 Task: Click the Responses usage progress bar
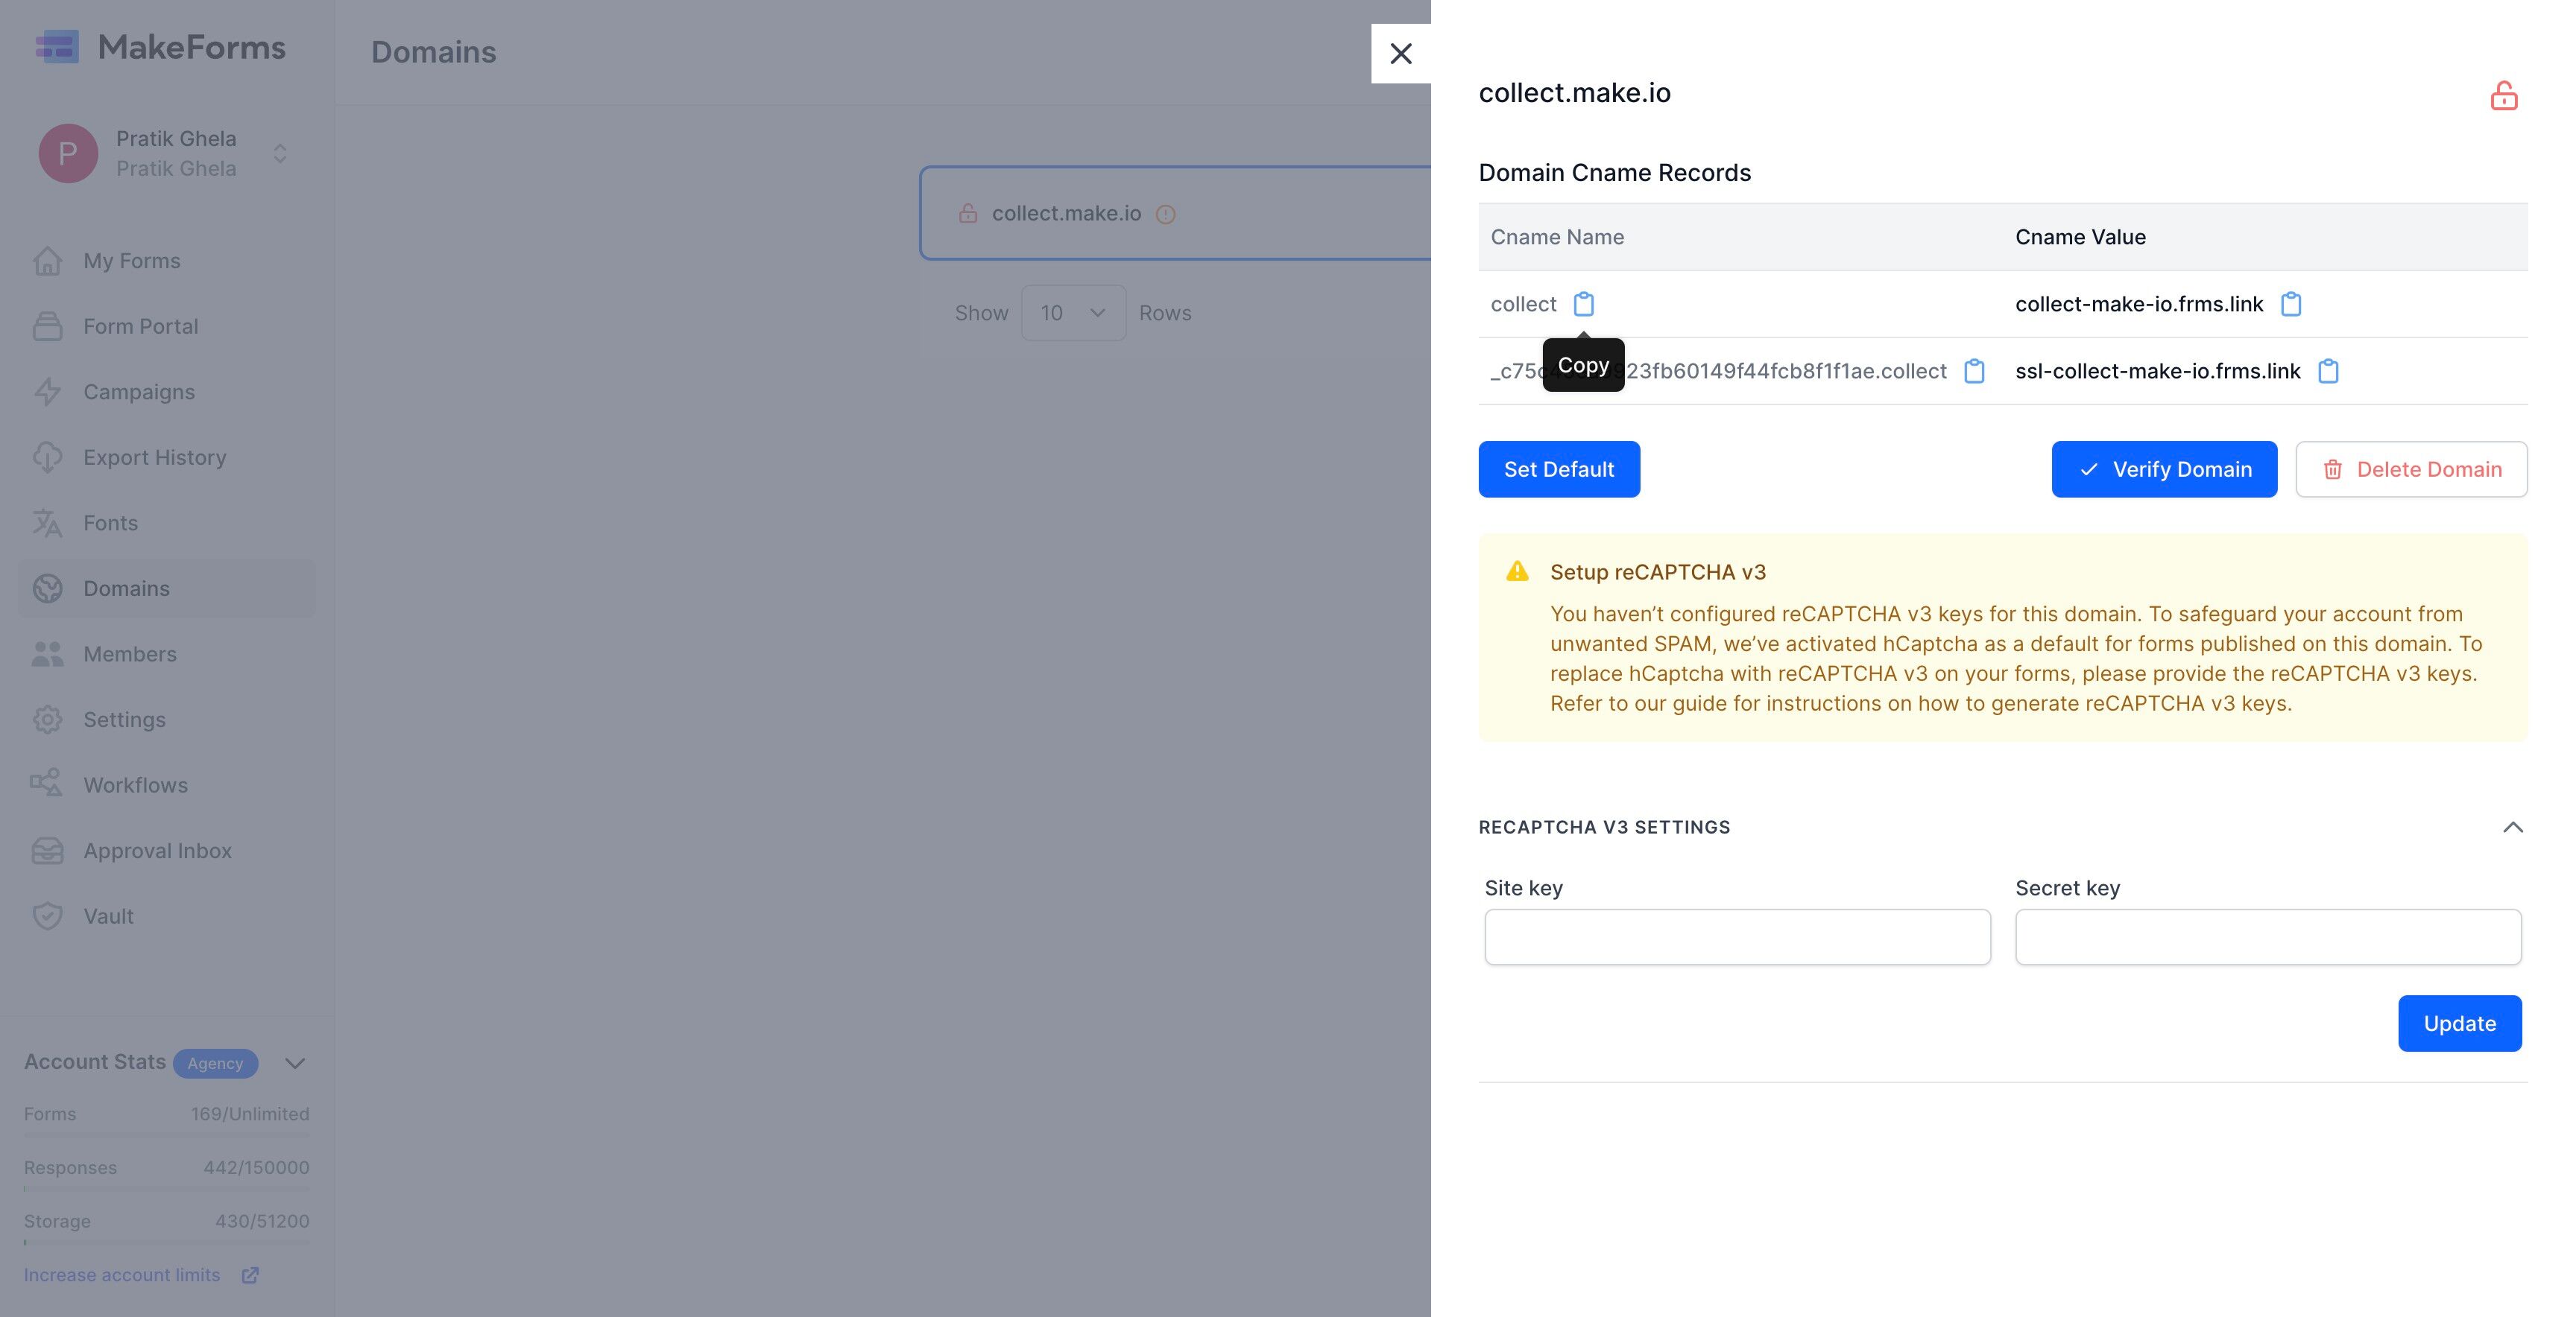(x=167, y=1189)
